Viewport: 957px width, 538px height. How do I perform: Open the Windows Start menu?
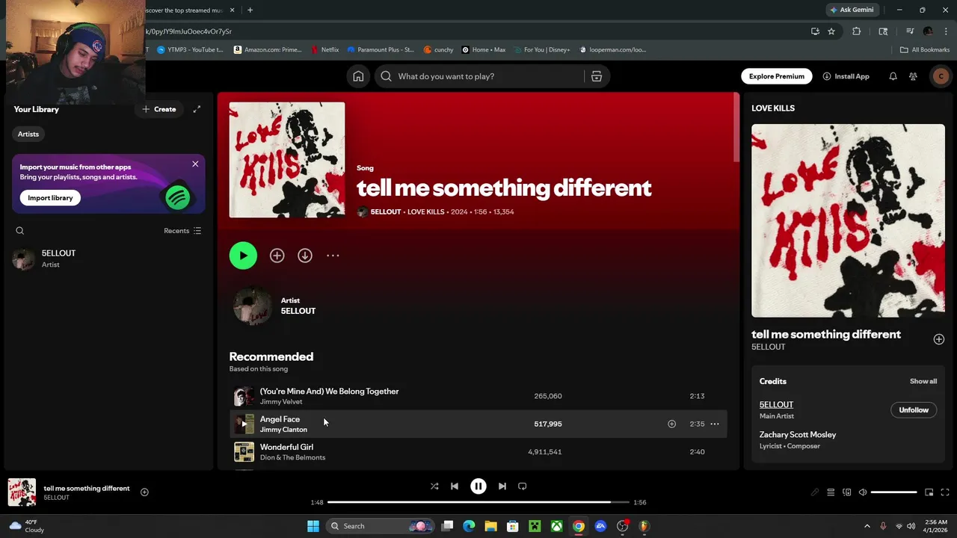[313, 526]
